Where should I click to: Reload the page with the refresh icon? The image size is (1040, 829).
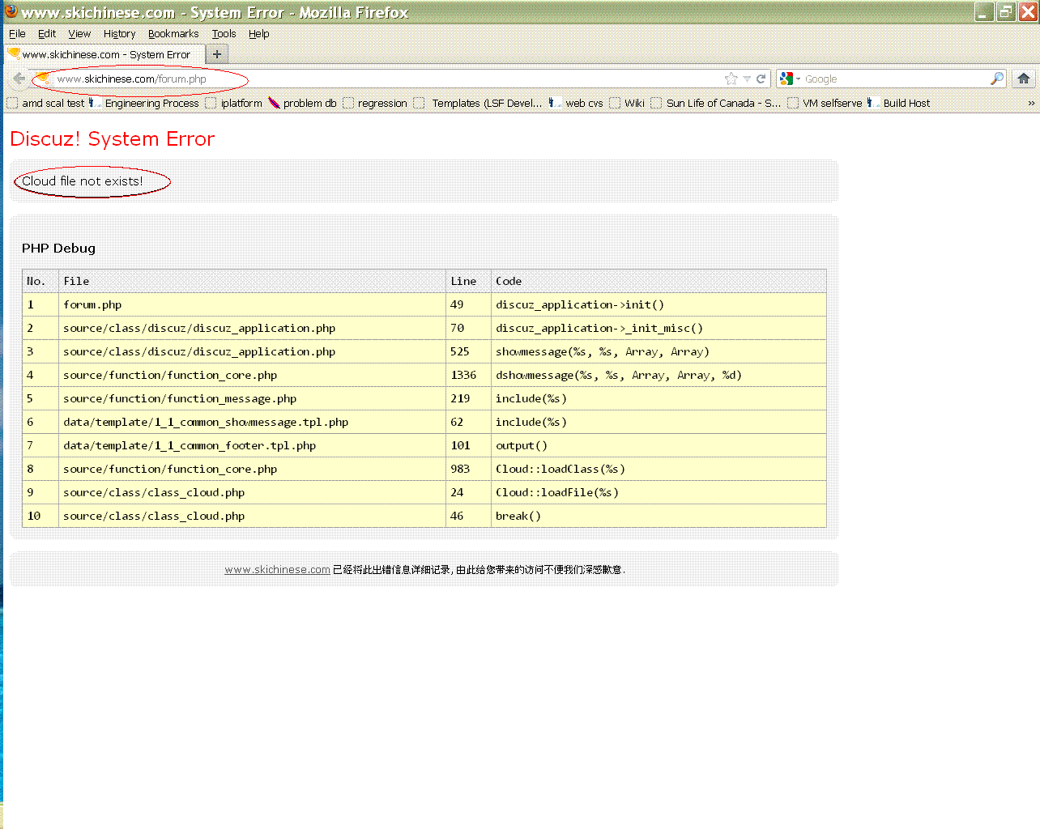click(x=761, y=79)
